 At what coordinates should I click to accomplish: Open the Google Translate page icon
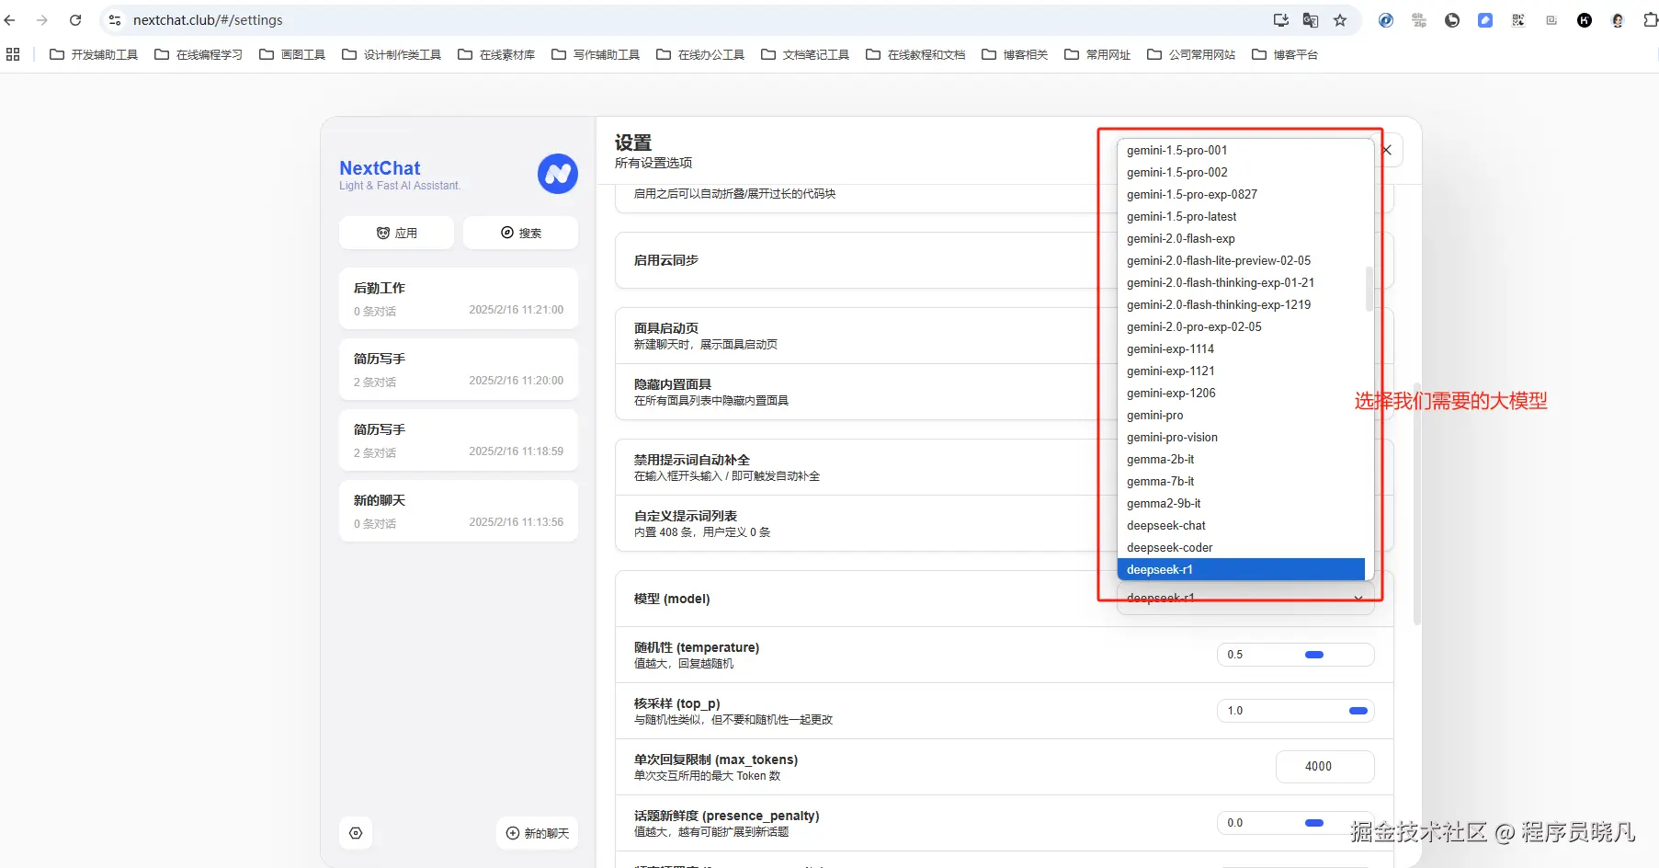tap(1311, 20)
